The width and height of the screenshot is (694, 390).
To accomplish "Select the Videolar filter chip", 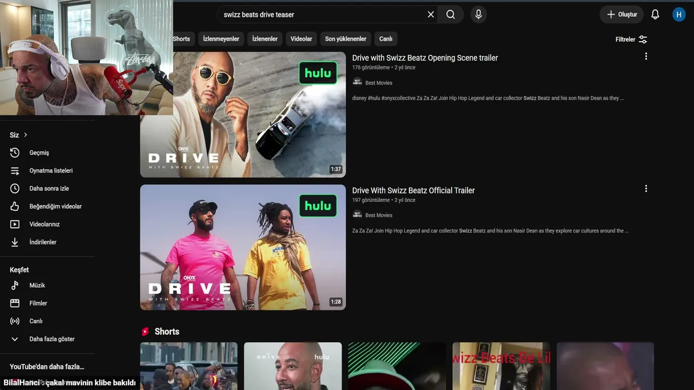I will tap(301, 39).
